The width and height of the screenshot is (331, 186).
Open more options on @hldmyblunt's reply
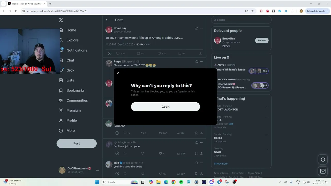pos(201,142)
